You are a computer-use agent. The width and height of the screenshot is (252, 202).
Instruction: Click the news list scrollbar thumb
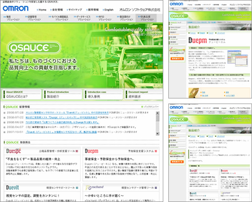[157, 118]
